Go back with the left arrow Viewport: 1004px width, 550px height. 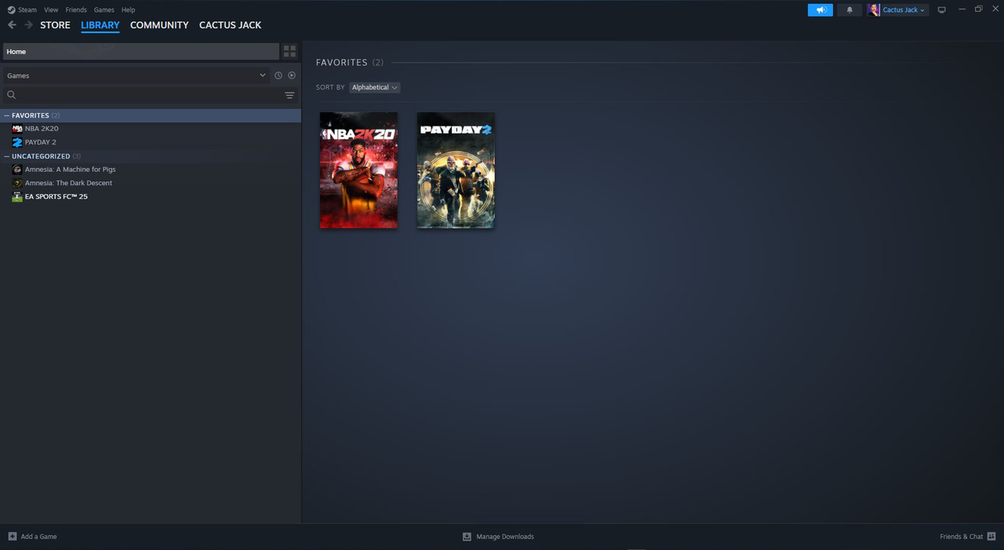click(x=12, y=25)
